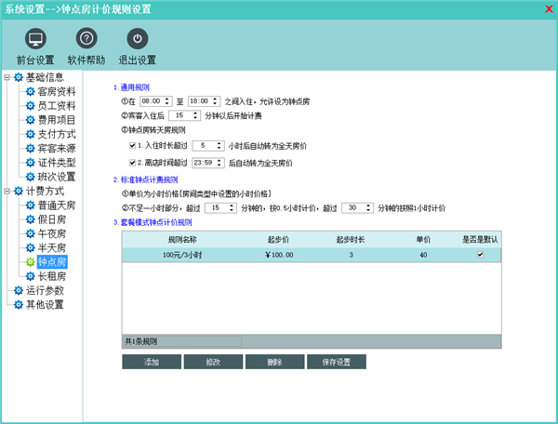Click the 软件帮助 question mark icon
This screenshot has width=558, height=424.
click(x=86, y=39)
